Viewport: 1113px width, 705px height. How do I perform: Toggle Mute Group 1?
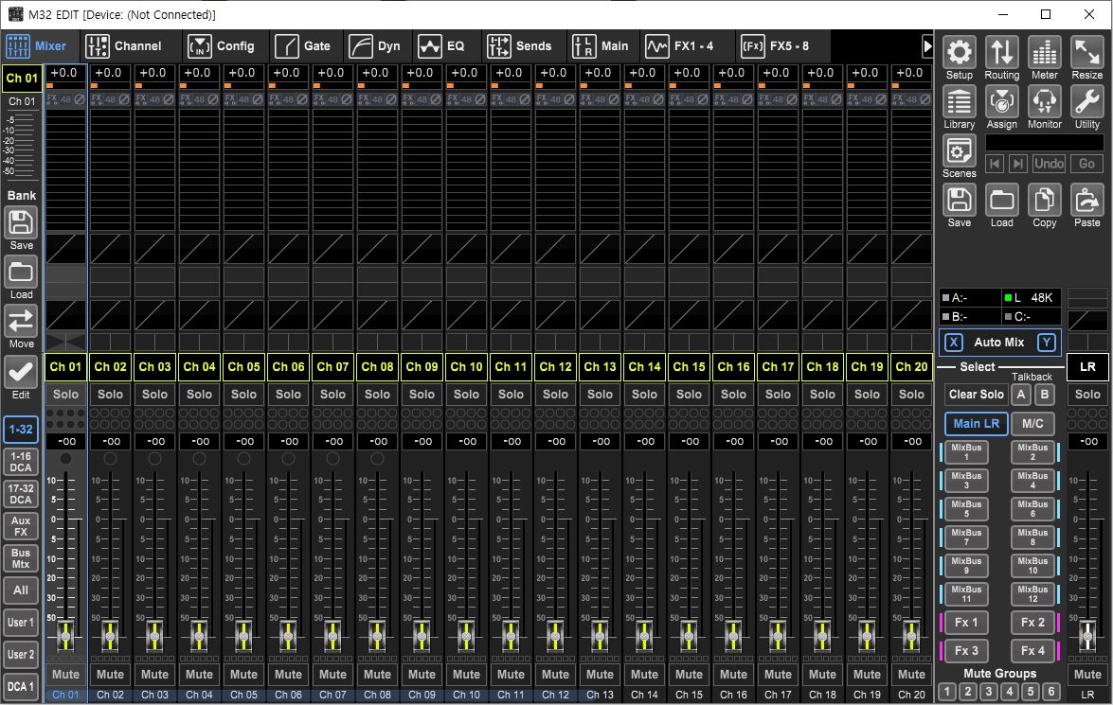pyautogui.click(x=947, y=692)
